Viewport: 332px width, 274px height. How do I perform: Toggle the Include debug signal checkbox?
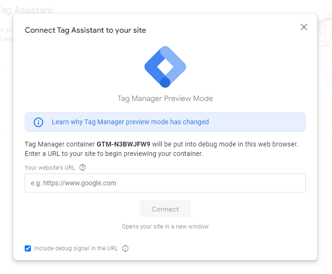tap(28, 248)
